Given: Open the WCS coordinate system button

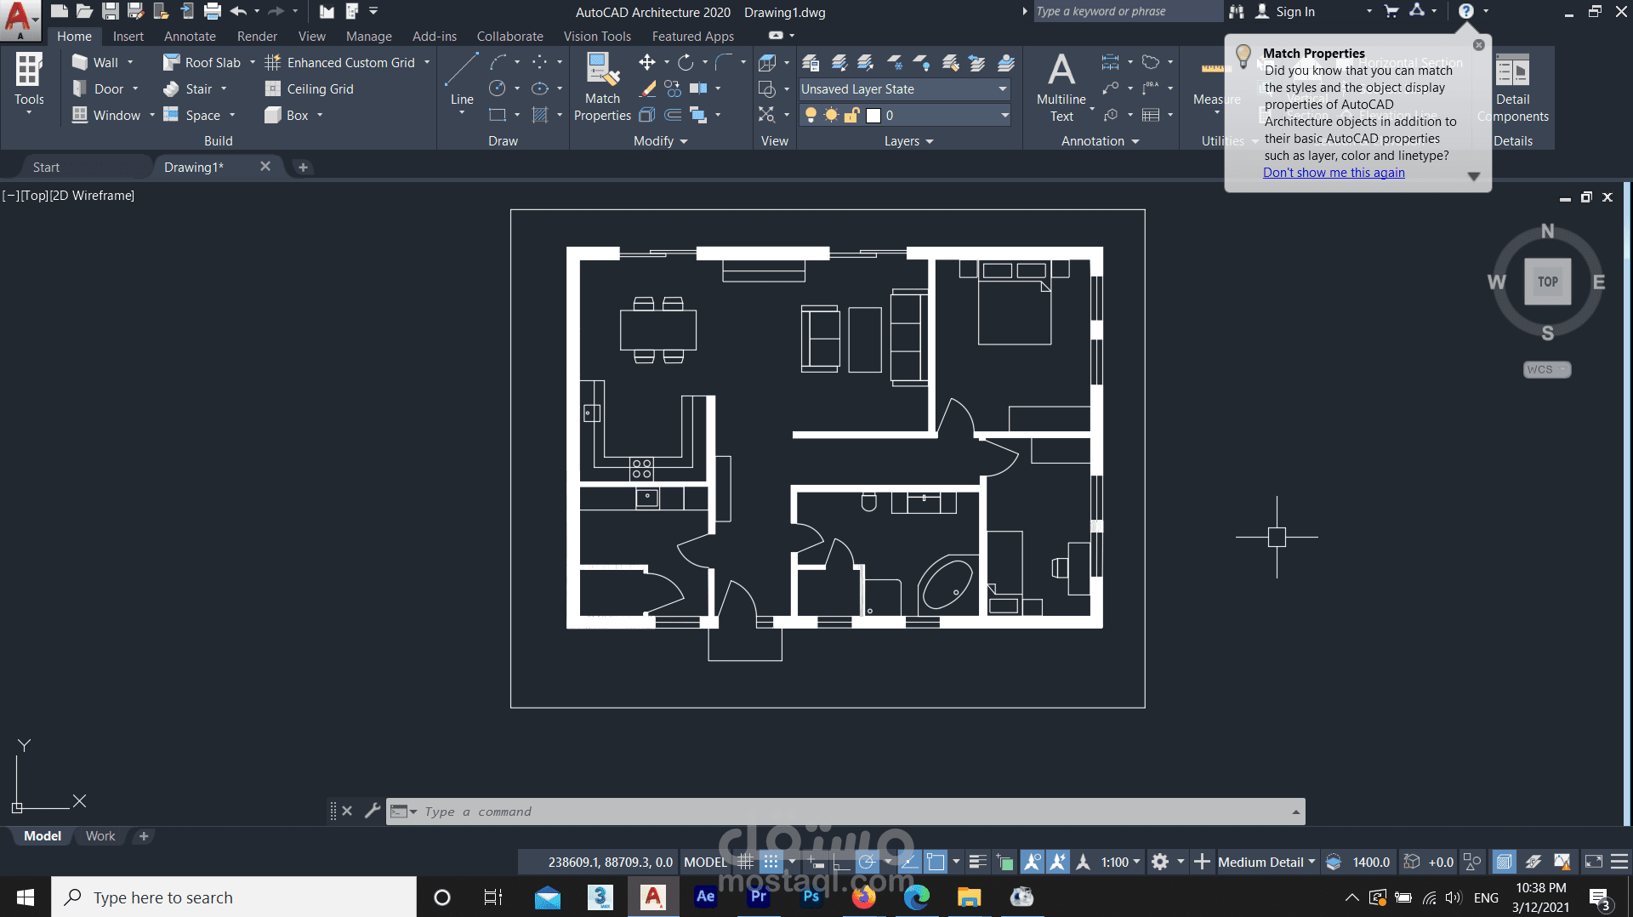Looking at the screenshot, I should pyautogui.click(x=1546, y=369).
